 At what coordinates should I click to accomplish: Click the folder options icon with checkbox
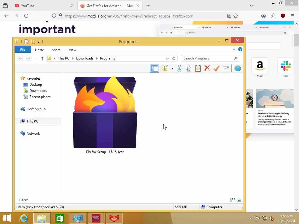[165, 68]
